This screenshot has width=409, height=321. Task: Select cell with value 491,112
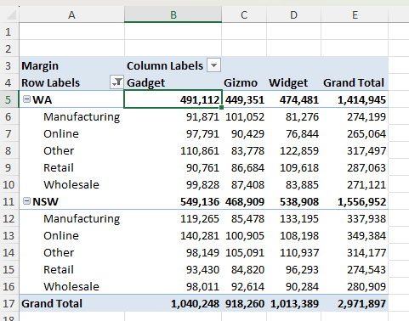pos(173,99)
